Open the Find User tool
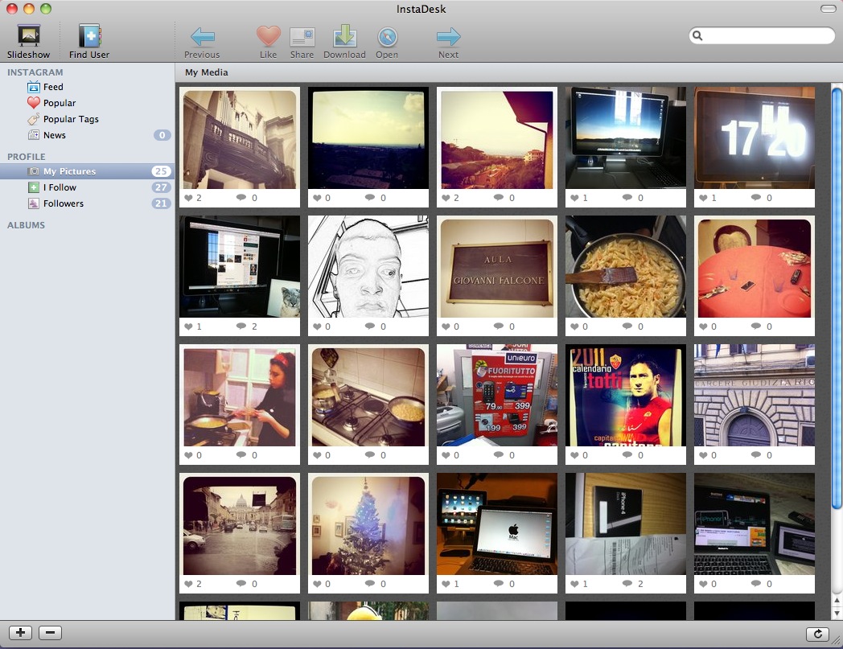 [x=89, y=41]
